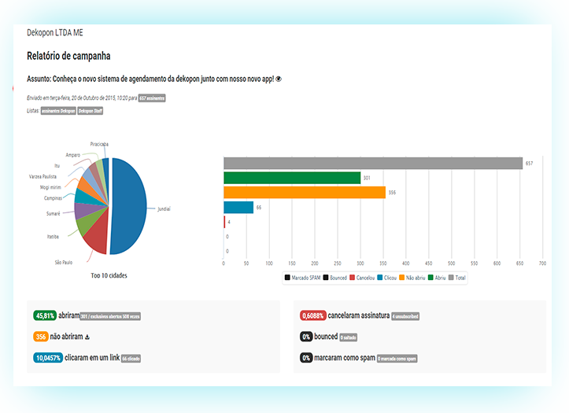Click the red 0,6088% unsubscribed badge
The width and height of the screenshot is (569, 413).
click(314, 315)
